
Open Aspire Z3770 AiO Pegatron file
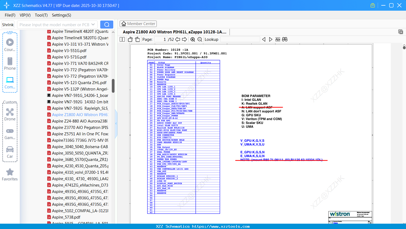tap(78, 128)
